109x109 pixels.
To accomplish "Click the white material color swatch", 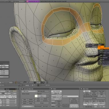I will click(x=36, y=96).
